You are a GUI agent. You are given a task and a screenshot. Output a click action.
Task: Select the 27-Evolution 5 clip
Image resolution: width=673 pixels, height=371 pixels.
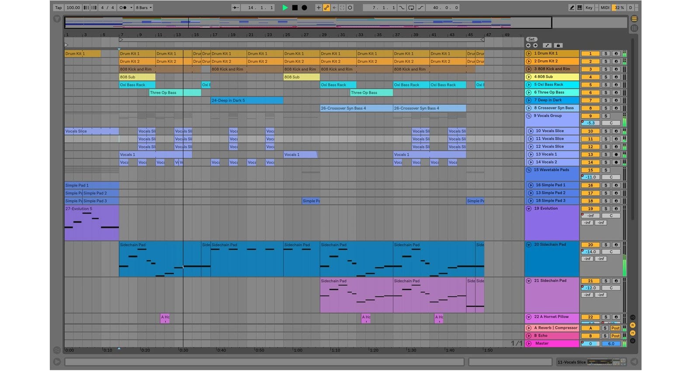tap(92, 223)
